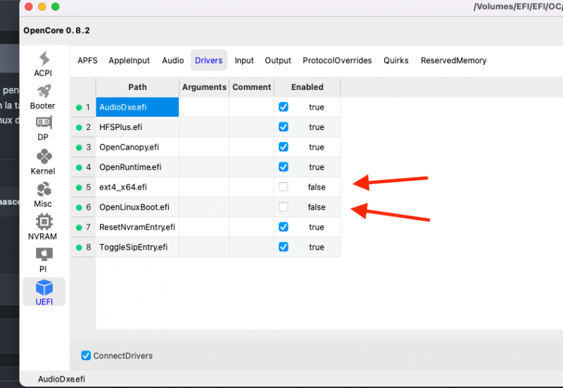Click the Enabled column header
563x388 pixels.
point(308,87)
